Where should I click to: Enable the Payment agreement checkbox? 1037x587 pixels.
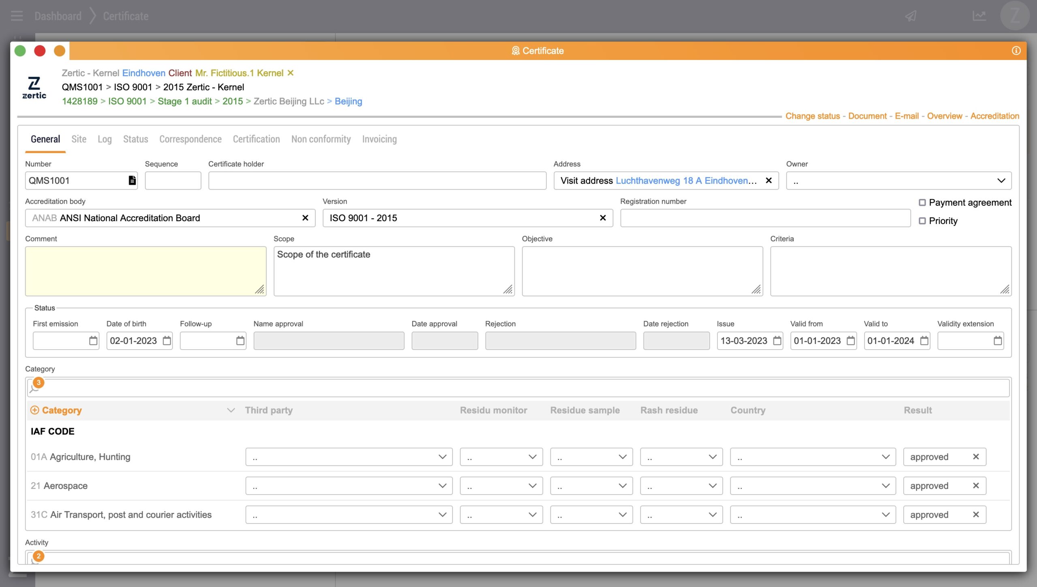(x=922, y=203)
